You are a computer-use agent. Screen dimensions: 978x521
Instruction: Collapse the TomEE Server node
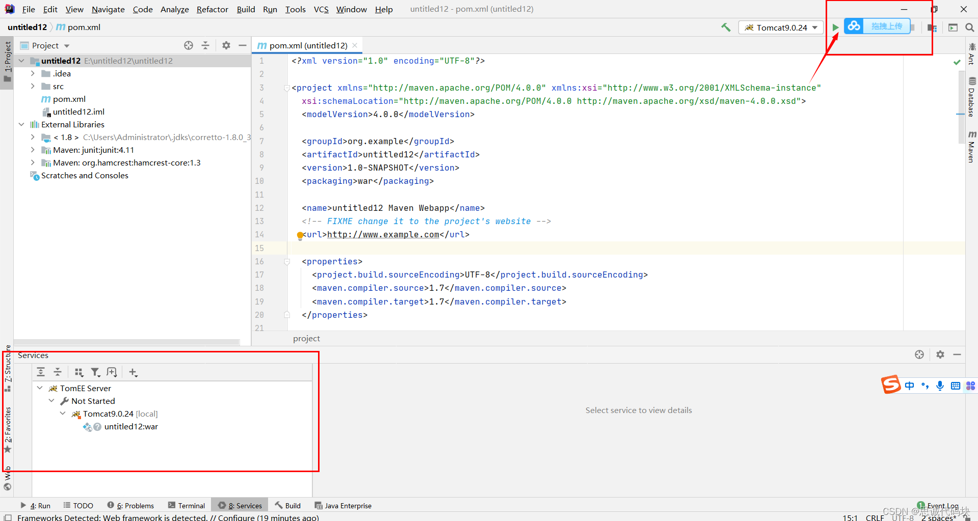pyautogui.click(x=40, y=388)
